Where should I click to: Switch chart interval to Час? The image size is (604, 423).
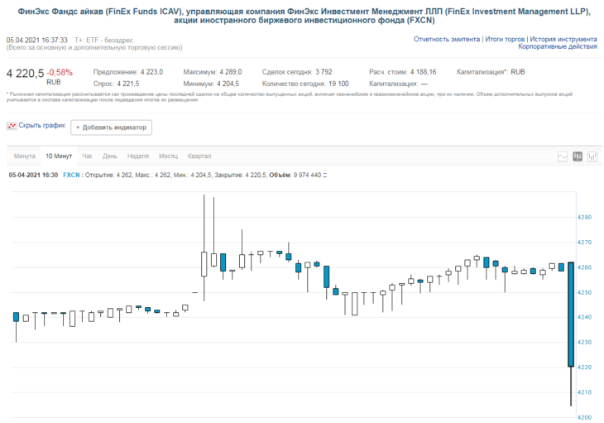pyautogui.click(x=87, y=156)
